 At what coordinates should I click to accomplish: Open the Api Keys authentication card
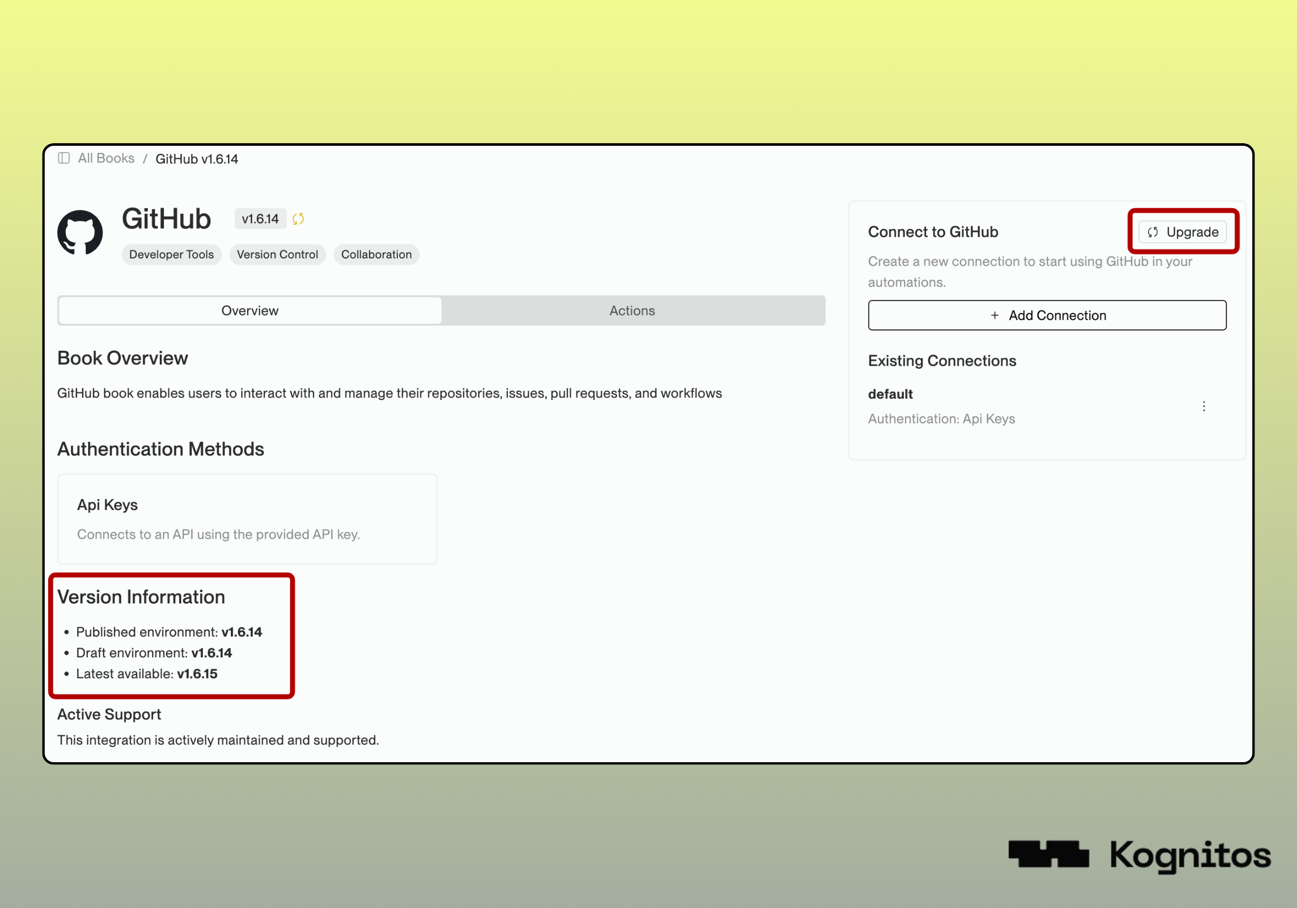pyautogui.click(x=247, y=519)
